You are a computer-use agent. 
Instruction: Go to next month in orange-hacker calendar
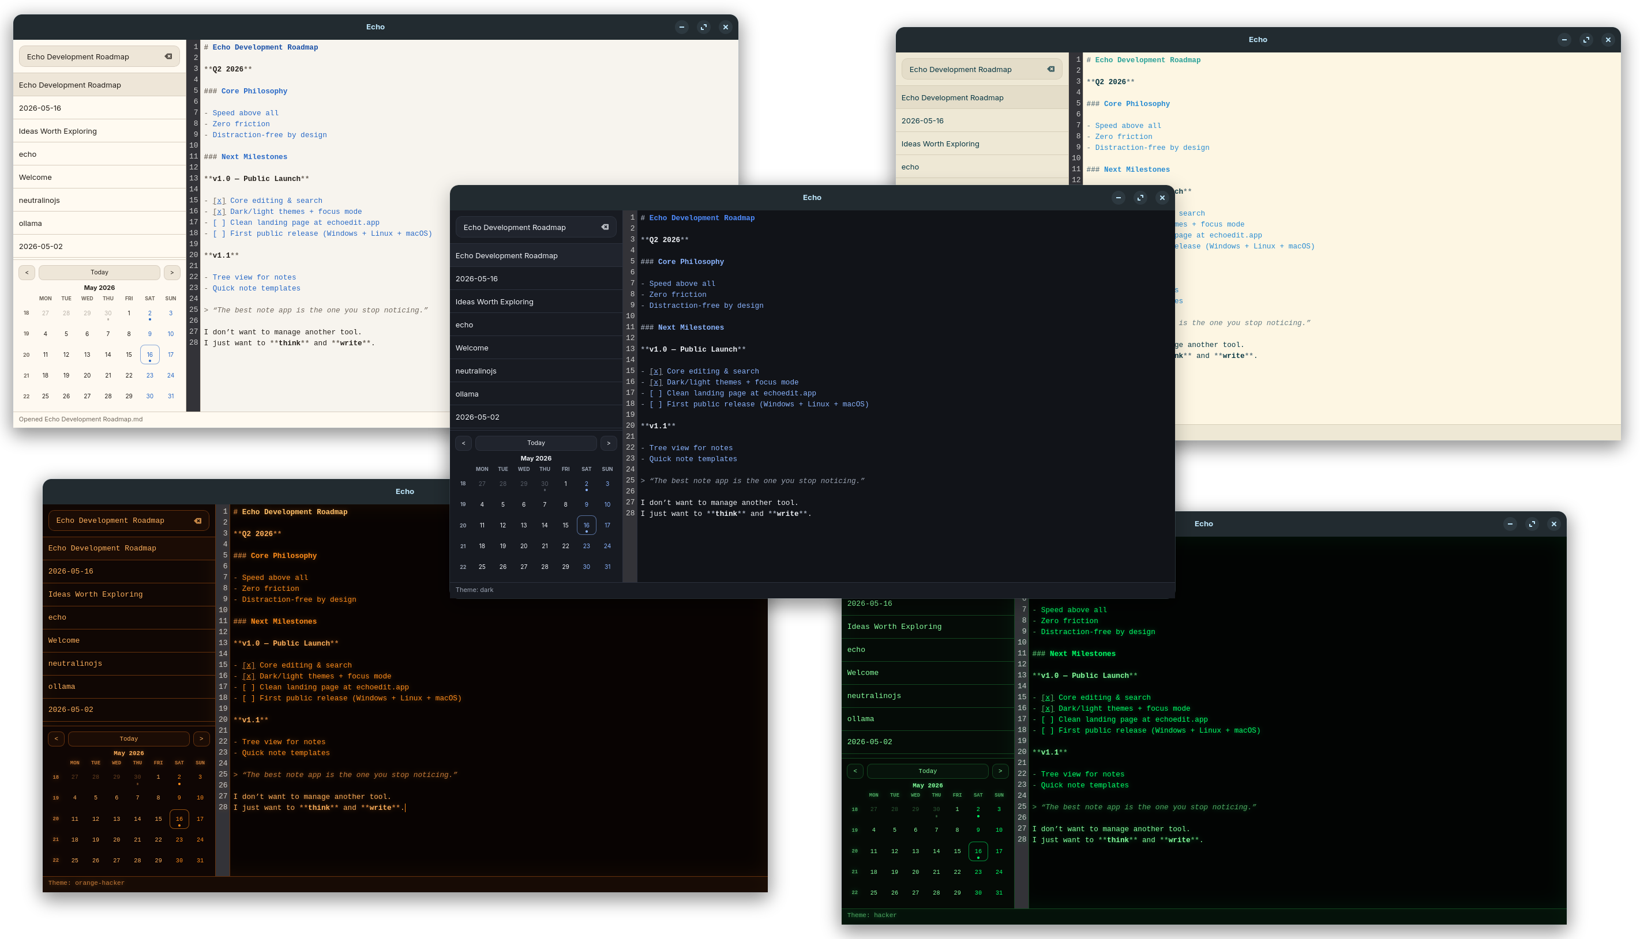tap(201, 738)
